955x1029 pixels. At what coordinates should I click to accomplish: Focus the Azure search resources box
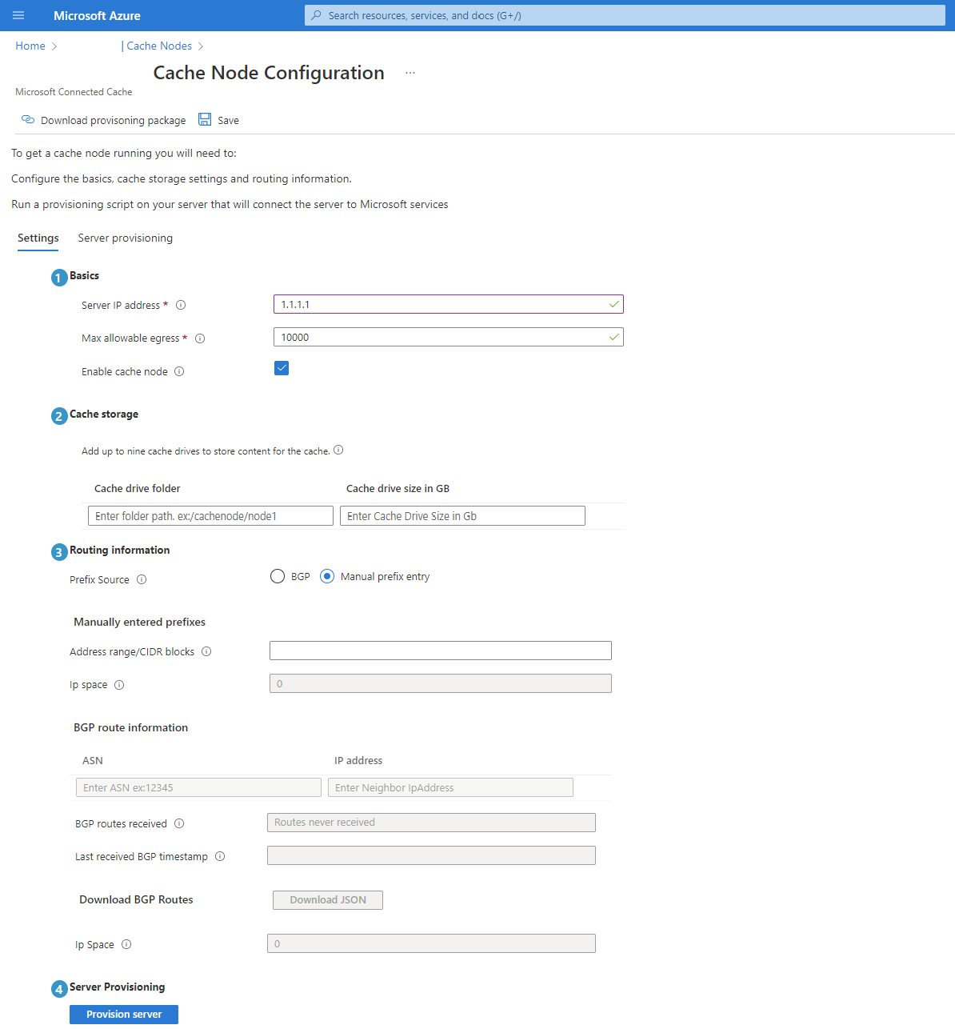pyautogui.click(x=624, y=15)
